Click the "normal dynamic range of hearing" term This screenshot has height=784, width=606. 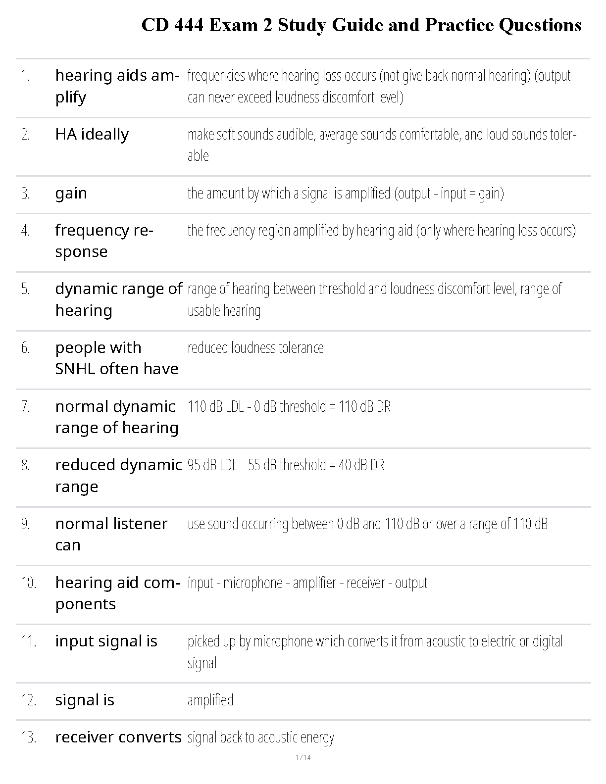point(117,417)
